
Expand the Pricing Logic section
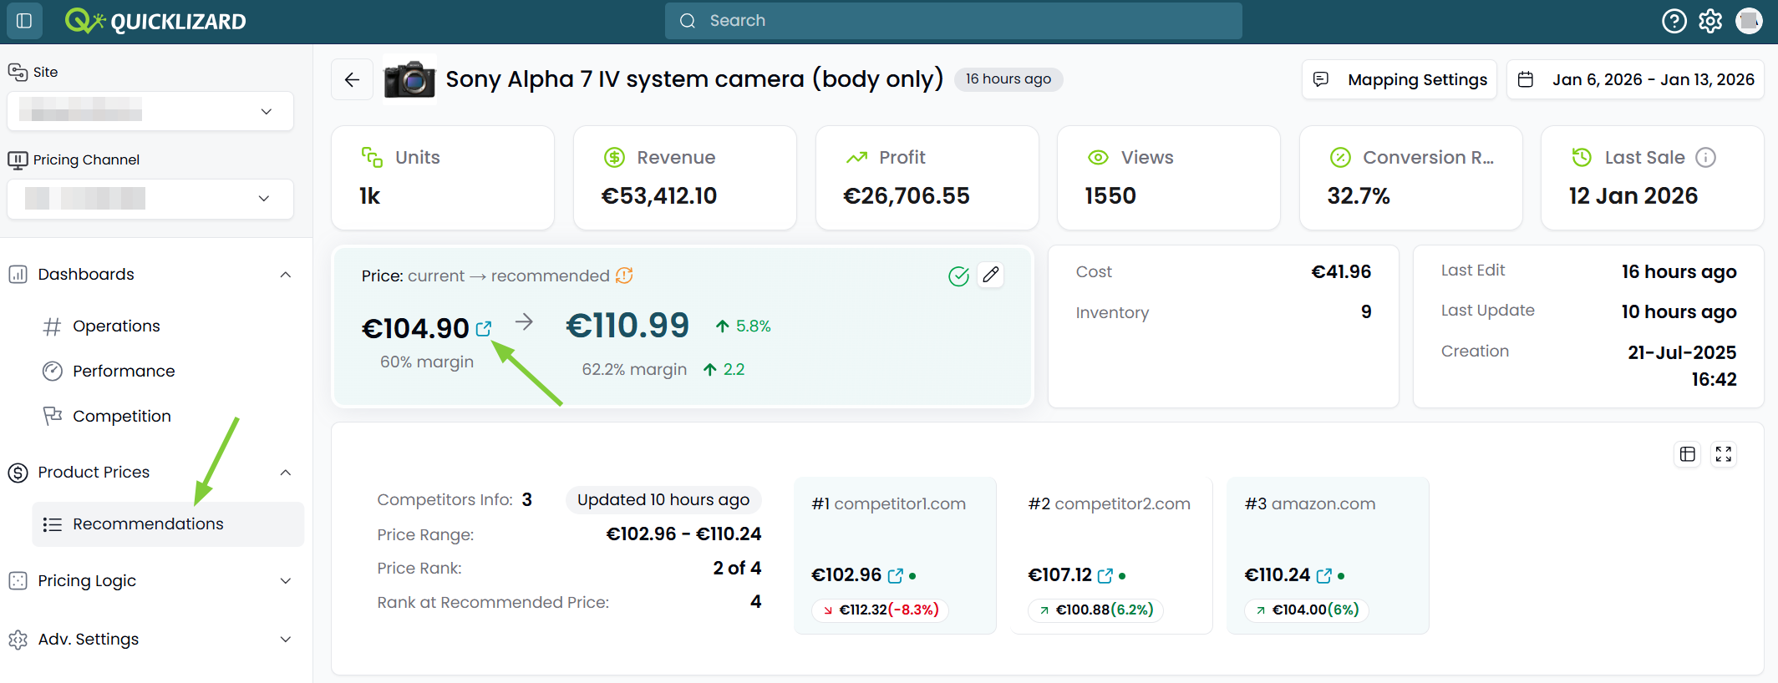tap(150, 580)
